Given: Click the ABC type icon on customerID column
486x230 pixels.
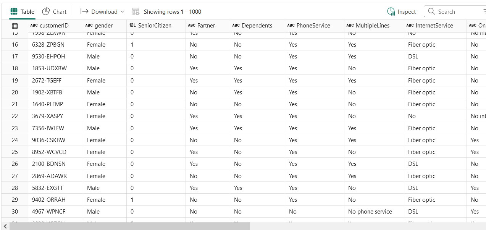Looking at the screenshot, I should click(34, 25).
